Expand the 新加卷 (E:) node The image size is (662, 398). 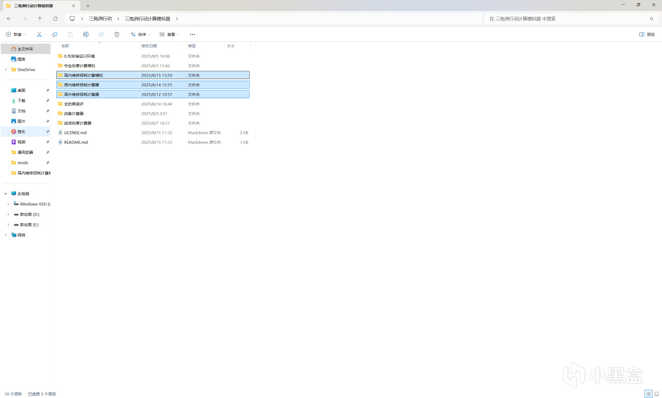click(x=8, y=225)
